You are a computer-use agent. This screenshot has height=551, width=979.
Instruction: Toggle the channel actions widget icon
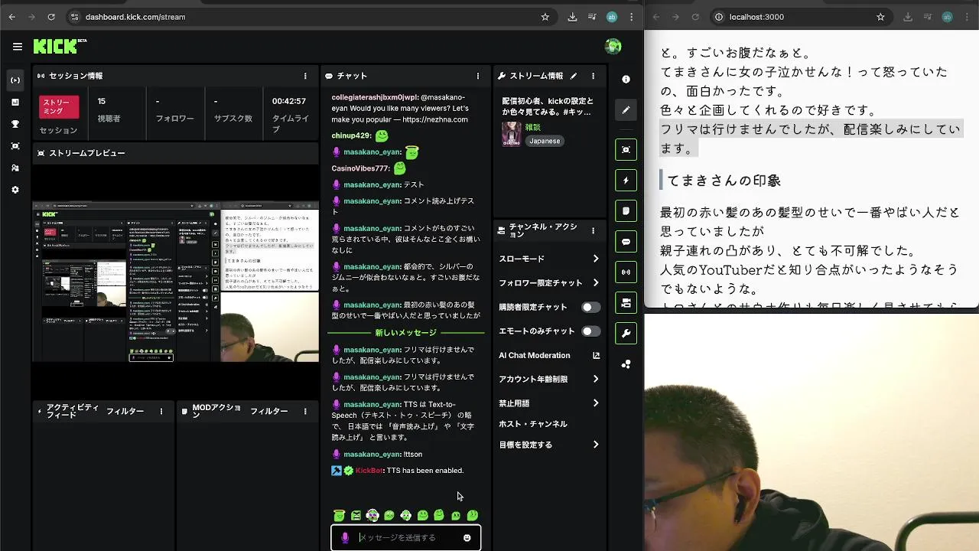(x=626, y=303)
